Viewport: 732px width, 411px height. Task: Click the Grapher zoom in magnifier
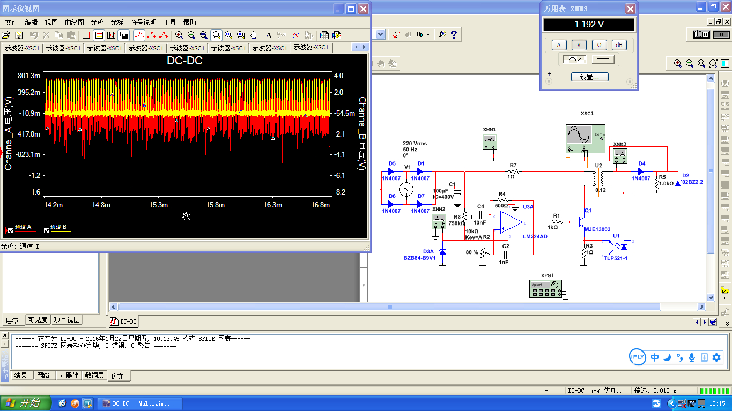[179, 35]
